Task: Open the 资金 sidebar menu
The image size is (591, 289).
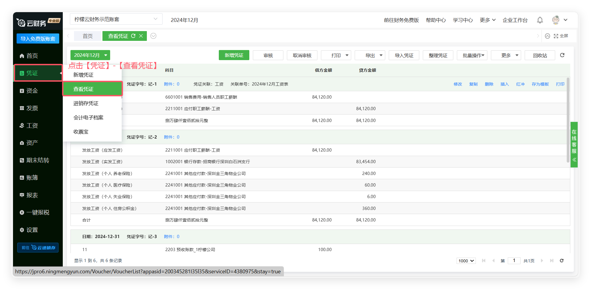Action: click(x=32, y=91)
